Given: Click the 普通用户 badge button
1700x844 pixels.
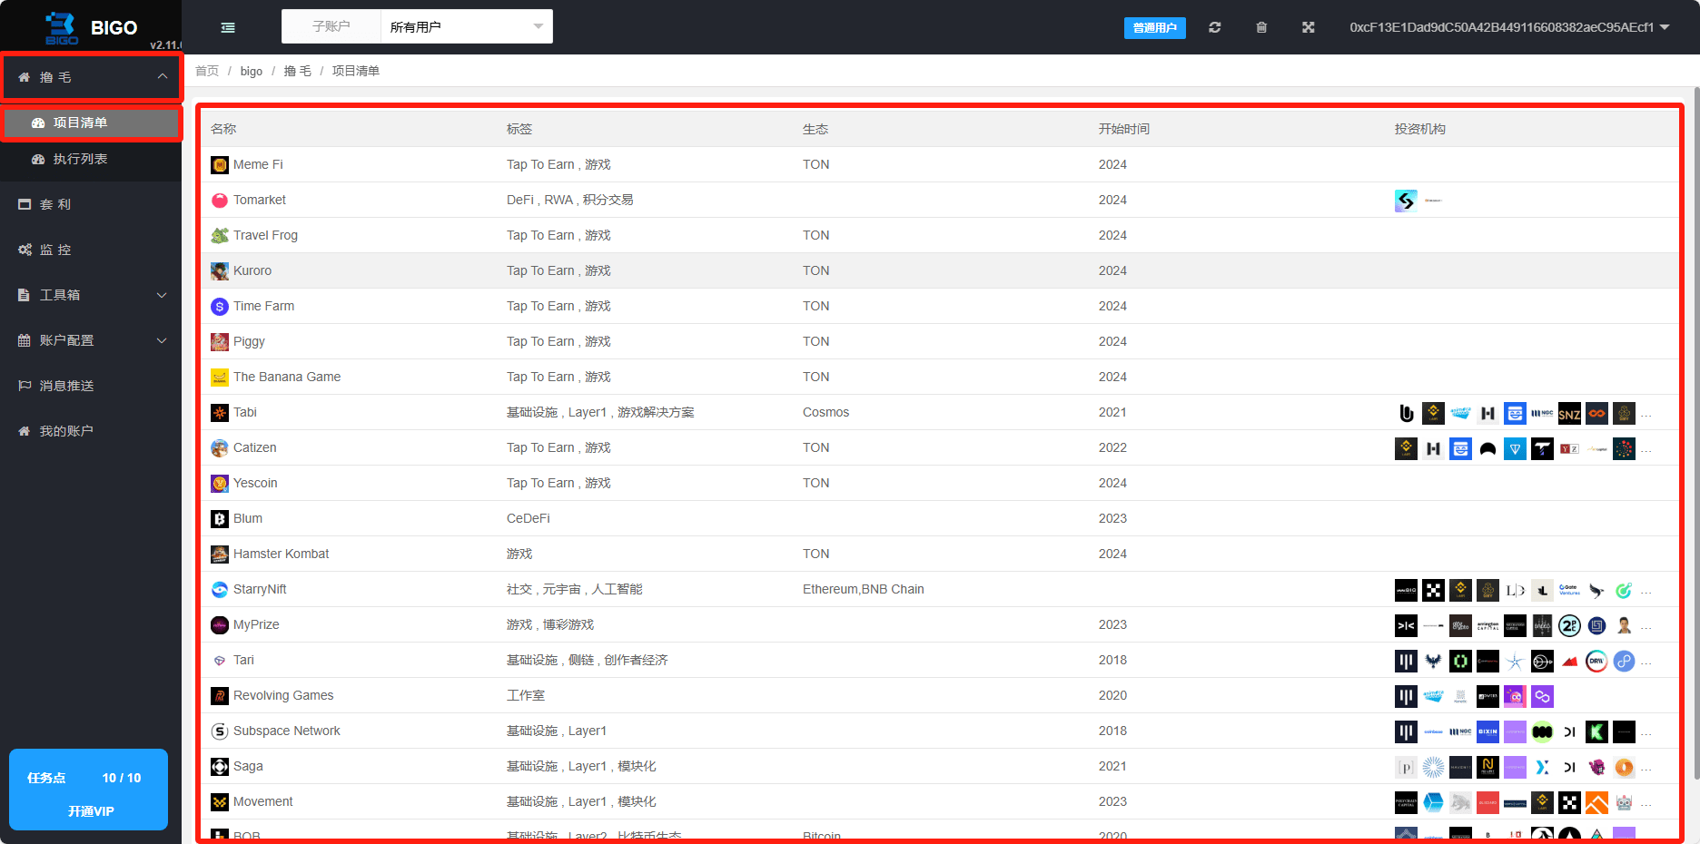Looking at the screenshot, I should pyautogui.click(x=1154, y=28).
